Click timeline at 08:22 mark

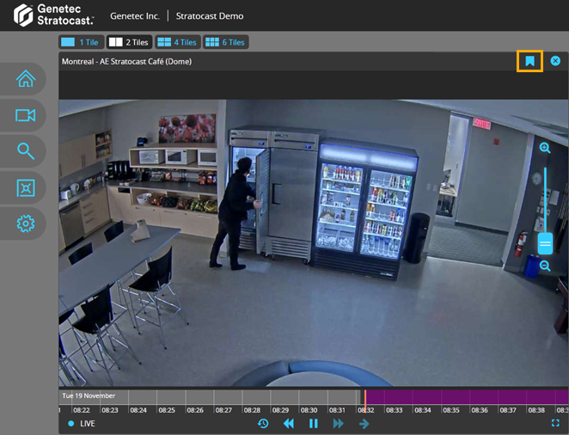pos(82,410)
